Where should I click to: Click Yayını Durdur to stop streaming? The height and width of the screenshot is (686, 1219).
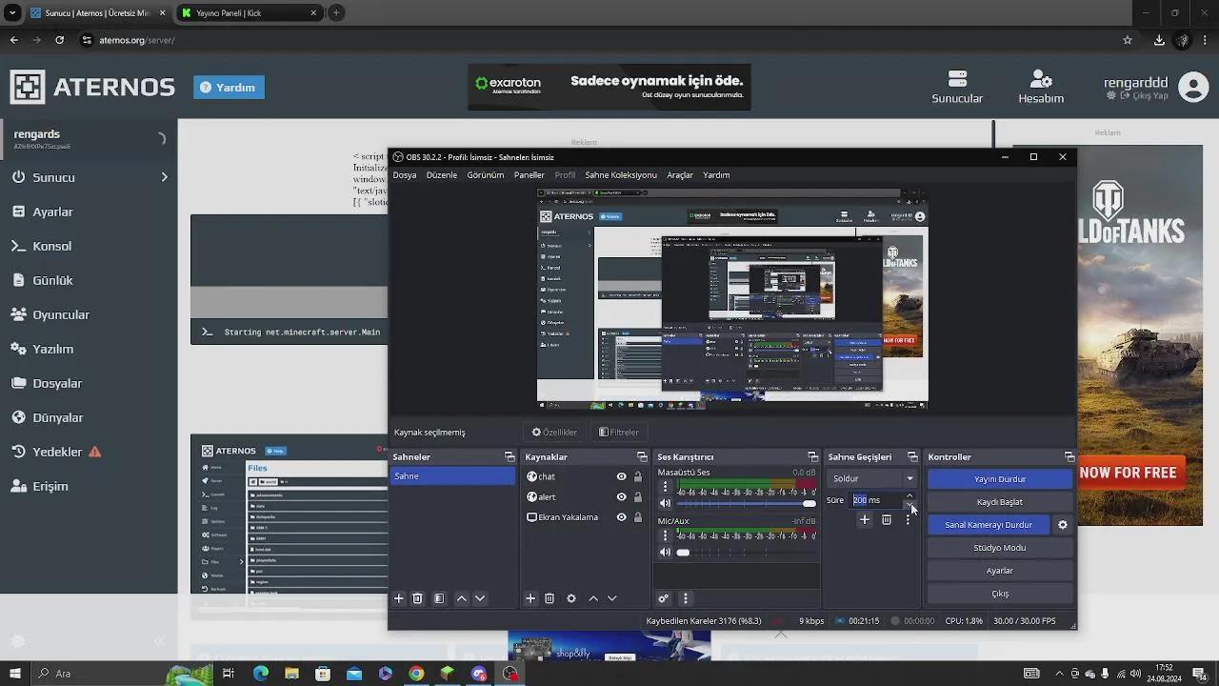[1000, 479]
